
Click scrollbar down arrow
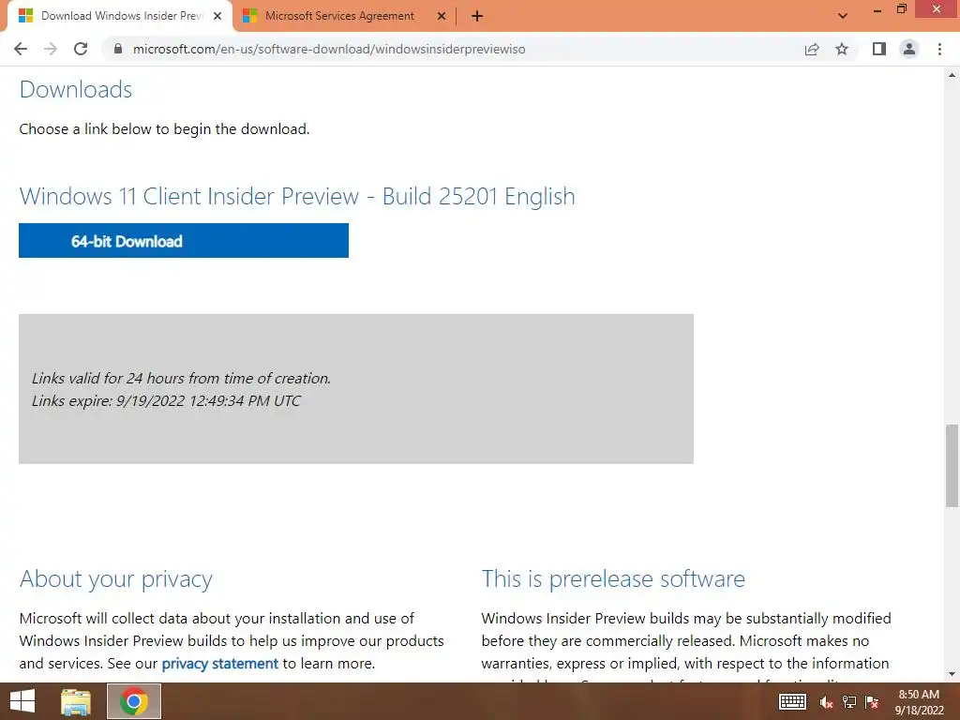pos(952,675)
